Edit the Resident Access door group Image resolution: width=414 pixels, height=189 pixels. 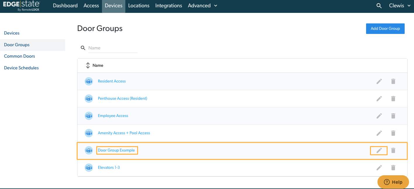(379, 81)
